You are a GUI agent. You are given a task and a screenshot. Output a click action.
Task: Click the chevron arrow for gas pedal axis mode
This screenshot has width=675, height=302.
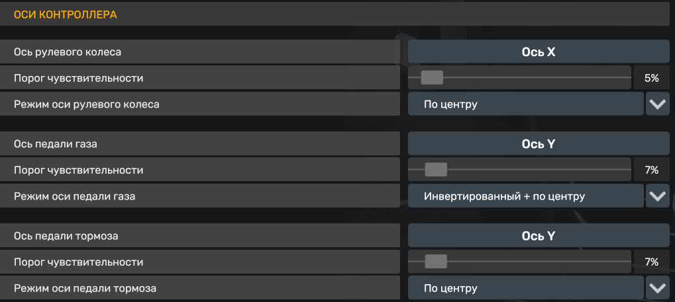(x=657, y=196)
